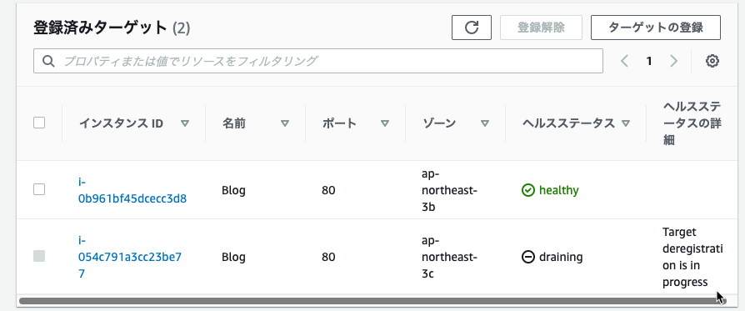Click the horizontal scrollbar of the table
This screenshot has height=311, width=745.
click(373, 300)
